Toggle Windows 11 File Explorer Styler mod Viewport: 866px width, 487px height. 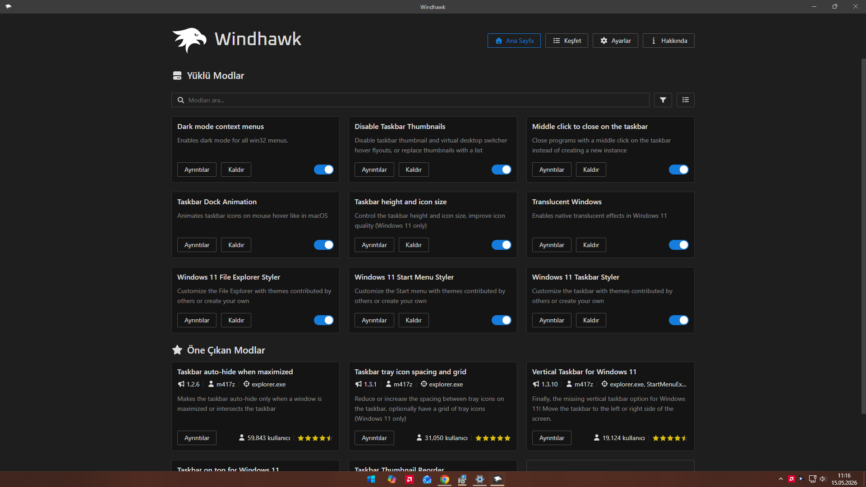tap(324, 320)
